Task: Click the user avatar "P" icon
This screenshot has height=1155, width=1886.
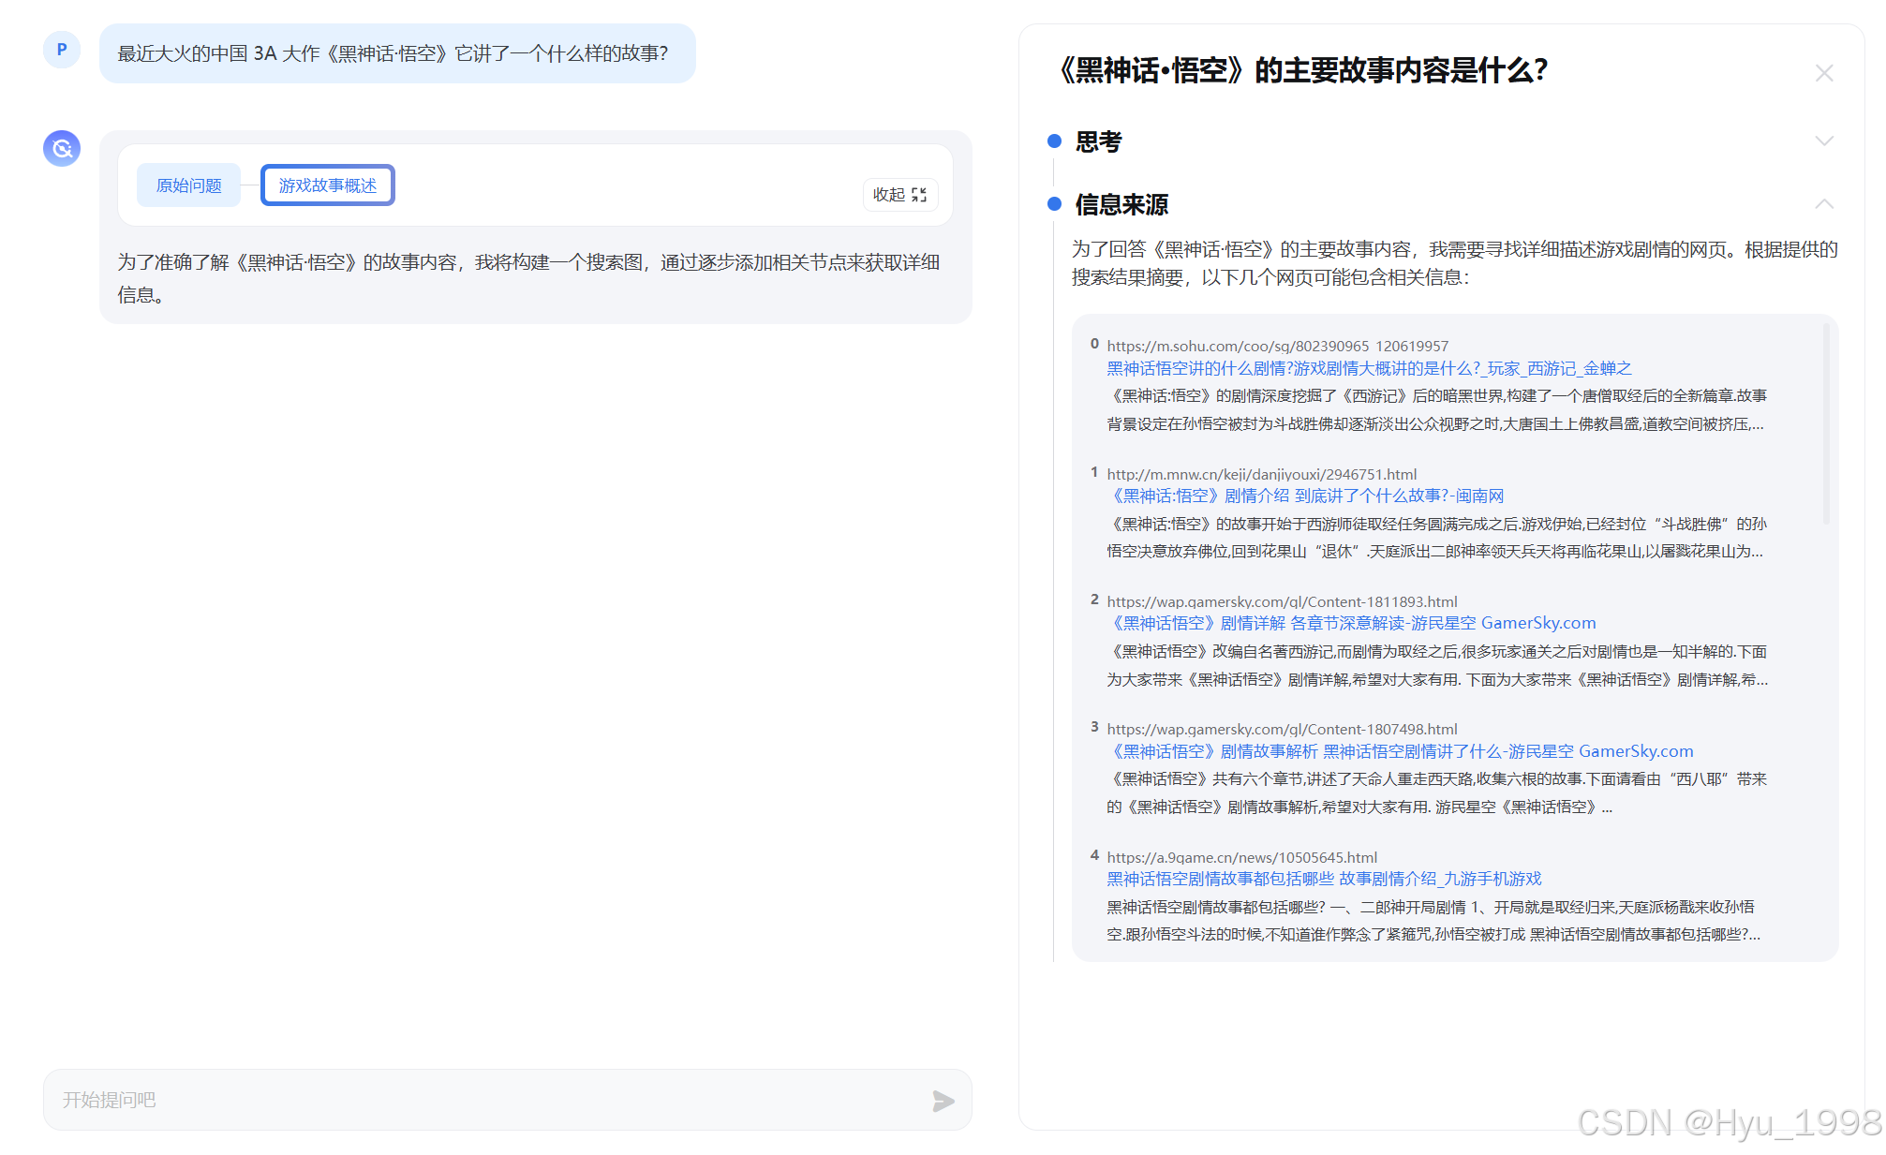Action: [62, 50]
